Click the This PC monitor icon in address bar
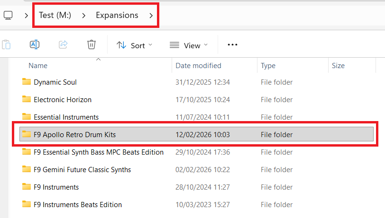The width and height of the screenshot is (385, 218). 8,16
